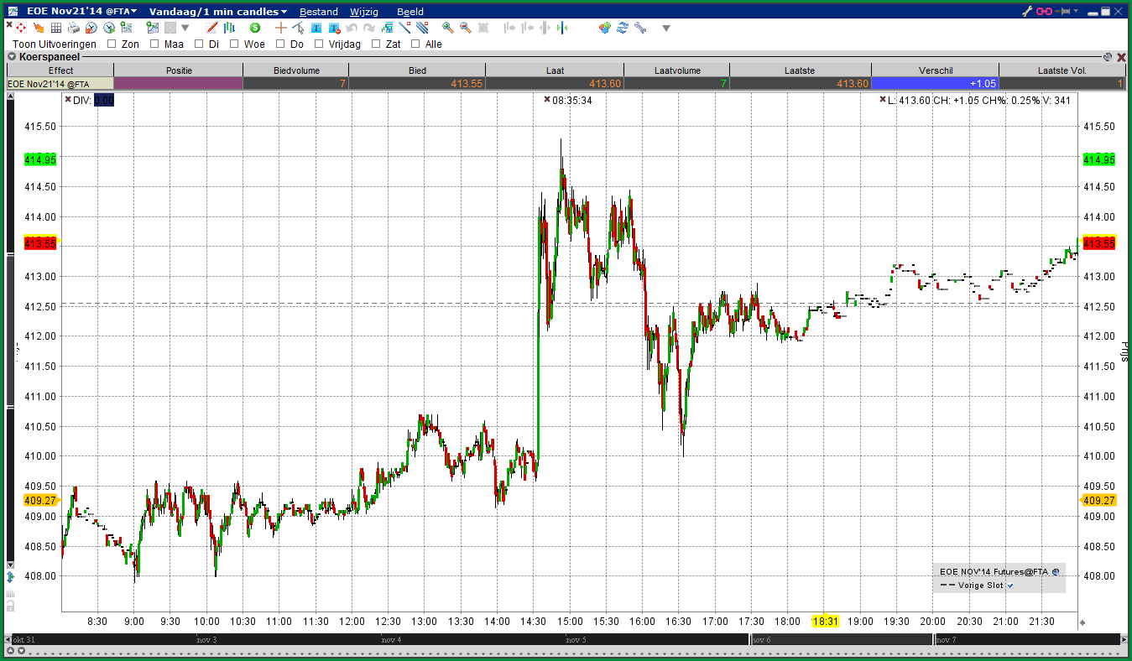Activate the orange crosshair cursor tool
This screenshot has height=661, width=1132.
coord(280,28)
